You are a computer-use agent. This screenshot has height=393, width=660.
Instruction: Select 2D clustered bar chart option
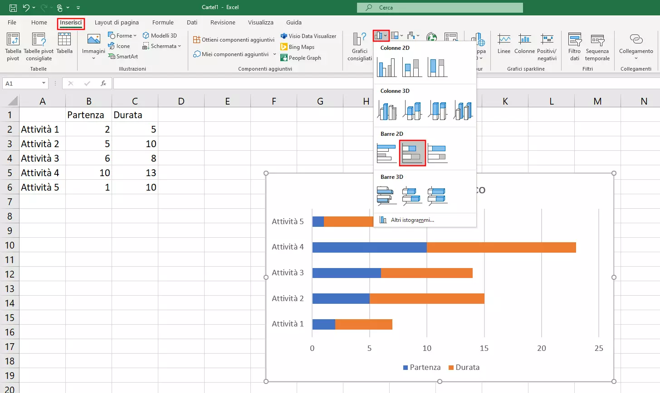pyautogui.click(x=387, y=153)
